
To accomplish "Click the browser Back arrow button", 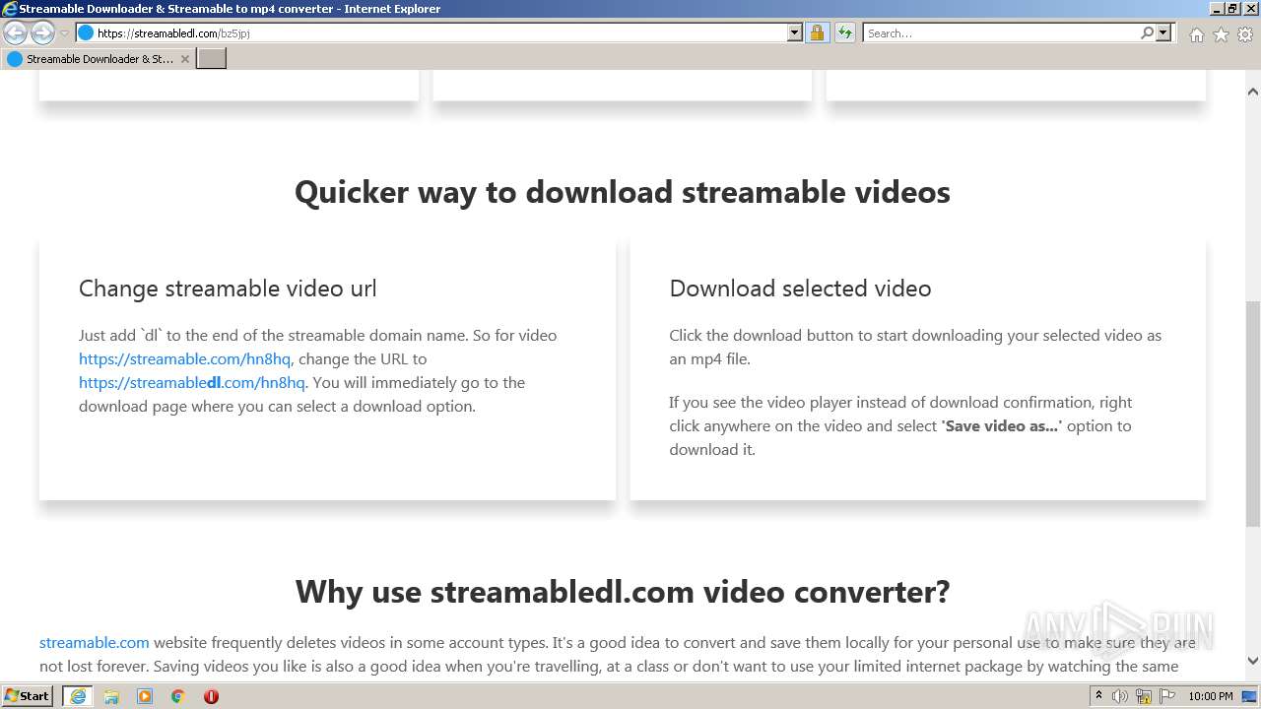I will point(16,33).
